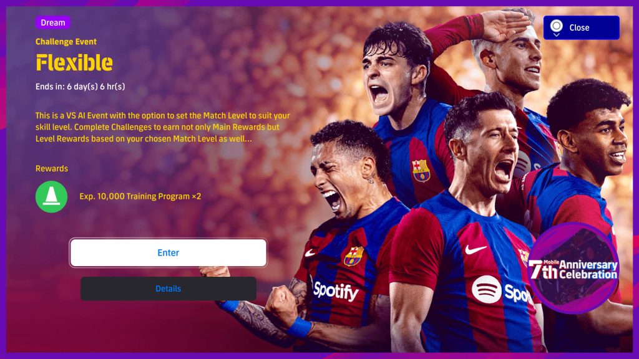Click the Rewards section heading
The image size is (639, 359).
[52, 168]
